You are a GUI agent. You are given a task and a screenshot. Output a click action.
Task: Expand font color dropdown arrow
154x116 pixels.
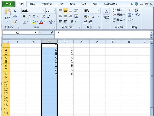tap(45, 22)
